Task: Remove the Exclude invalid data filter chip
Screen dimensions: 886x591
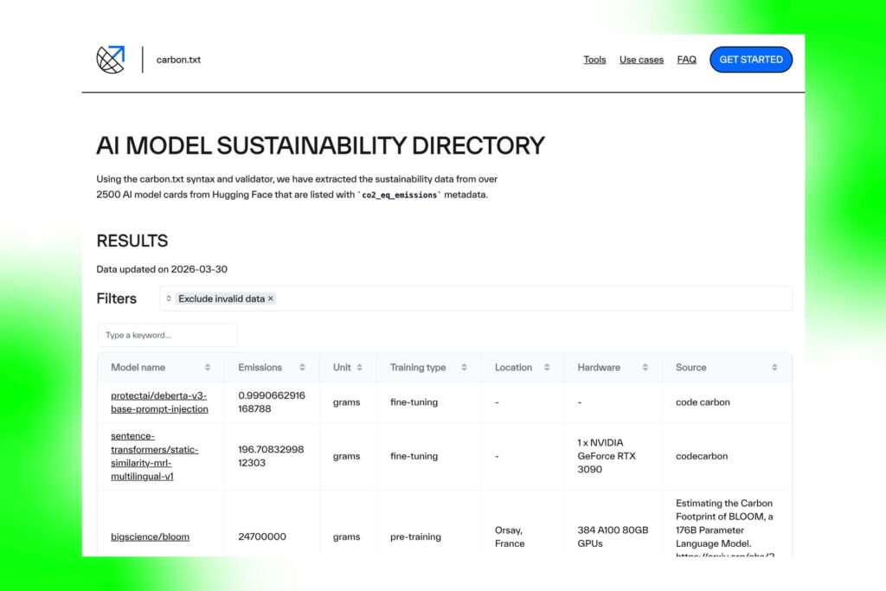Action: click(x=271, y=298)
